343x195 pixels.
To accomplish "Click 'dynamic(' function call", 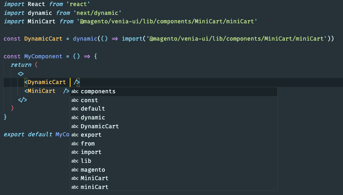I will point(87,39).
